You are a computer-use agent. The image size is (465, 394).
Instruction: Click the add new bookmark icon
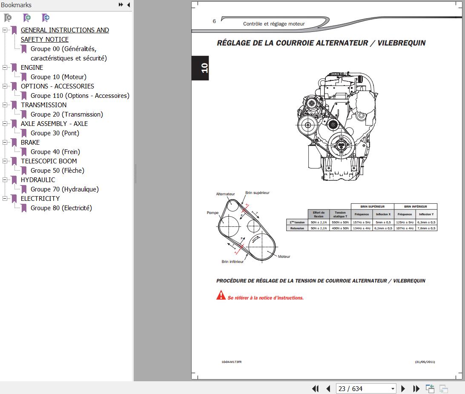pyautogui.click(x=27, y=18)
